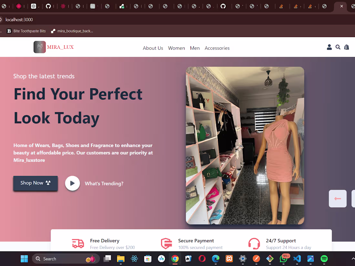Click the Free Delivery truck icon

pyautogui.click(x=78, y=244)
